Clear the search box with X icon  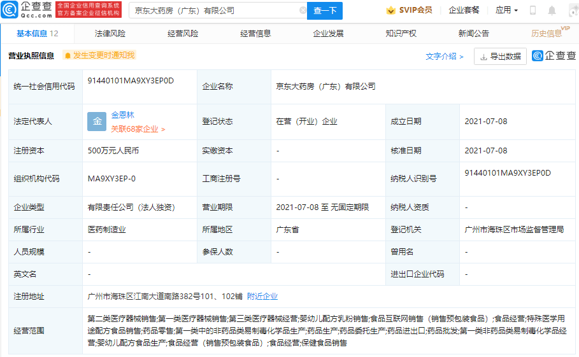pyautogui.click(x=303, y=11)
